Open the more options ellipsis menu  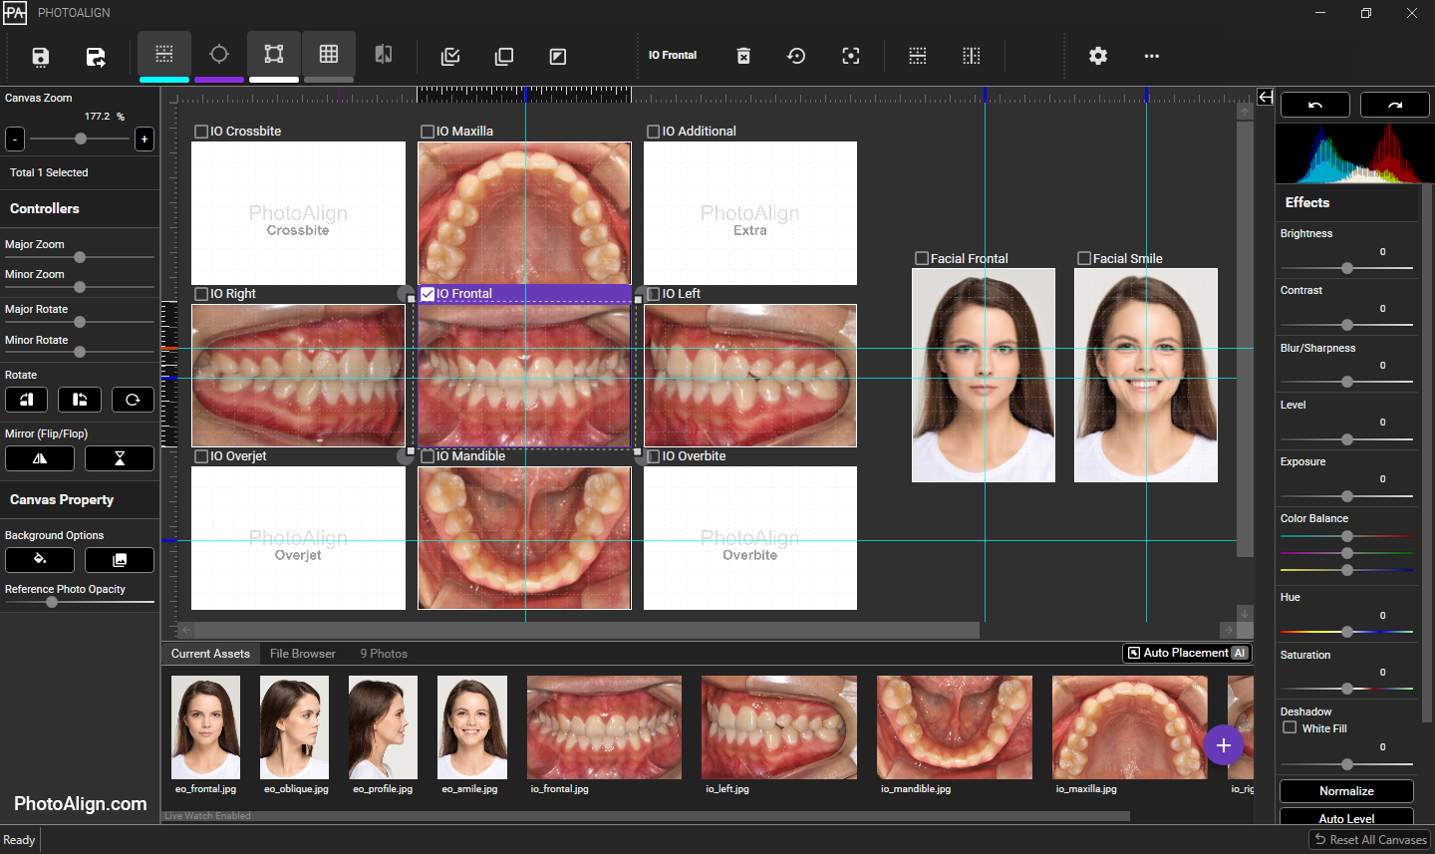click(x=1152, y=57)
